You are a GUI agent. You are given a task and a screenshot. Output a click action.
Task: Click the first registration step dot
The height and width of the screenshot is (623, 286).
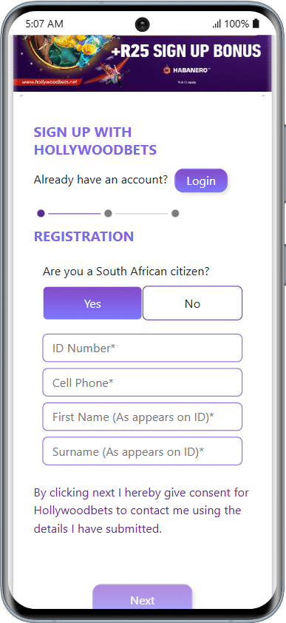coord(41,214)
